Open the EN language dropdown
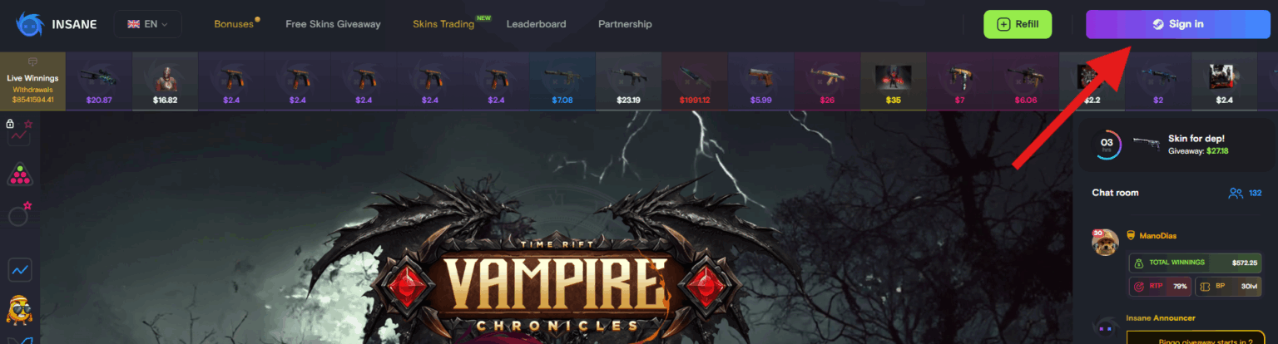The height and width of the screenshot is (344, 1278). 148,24
